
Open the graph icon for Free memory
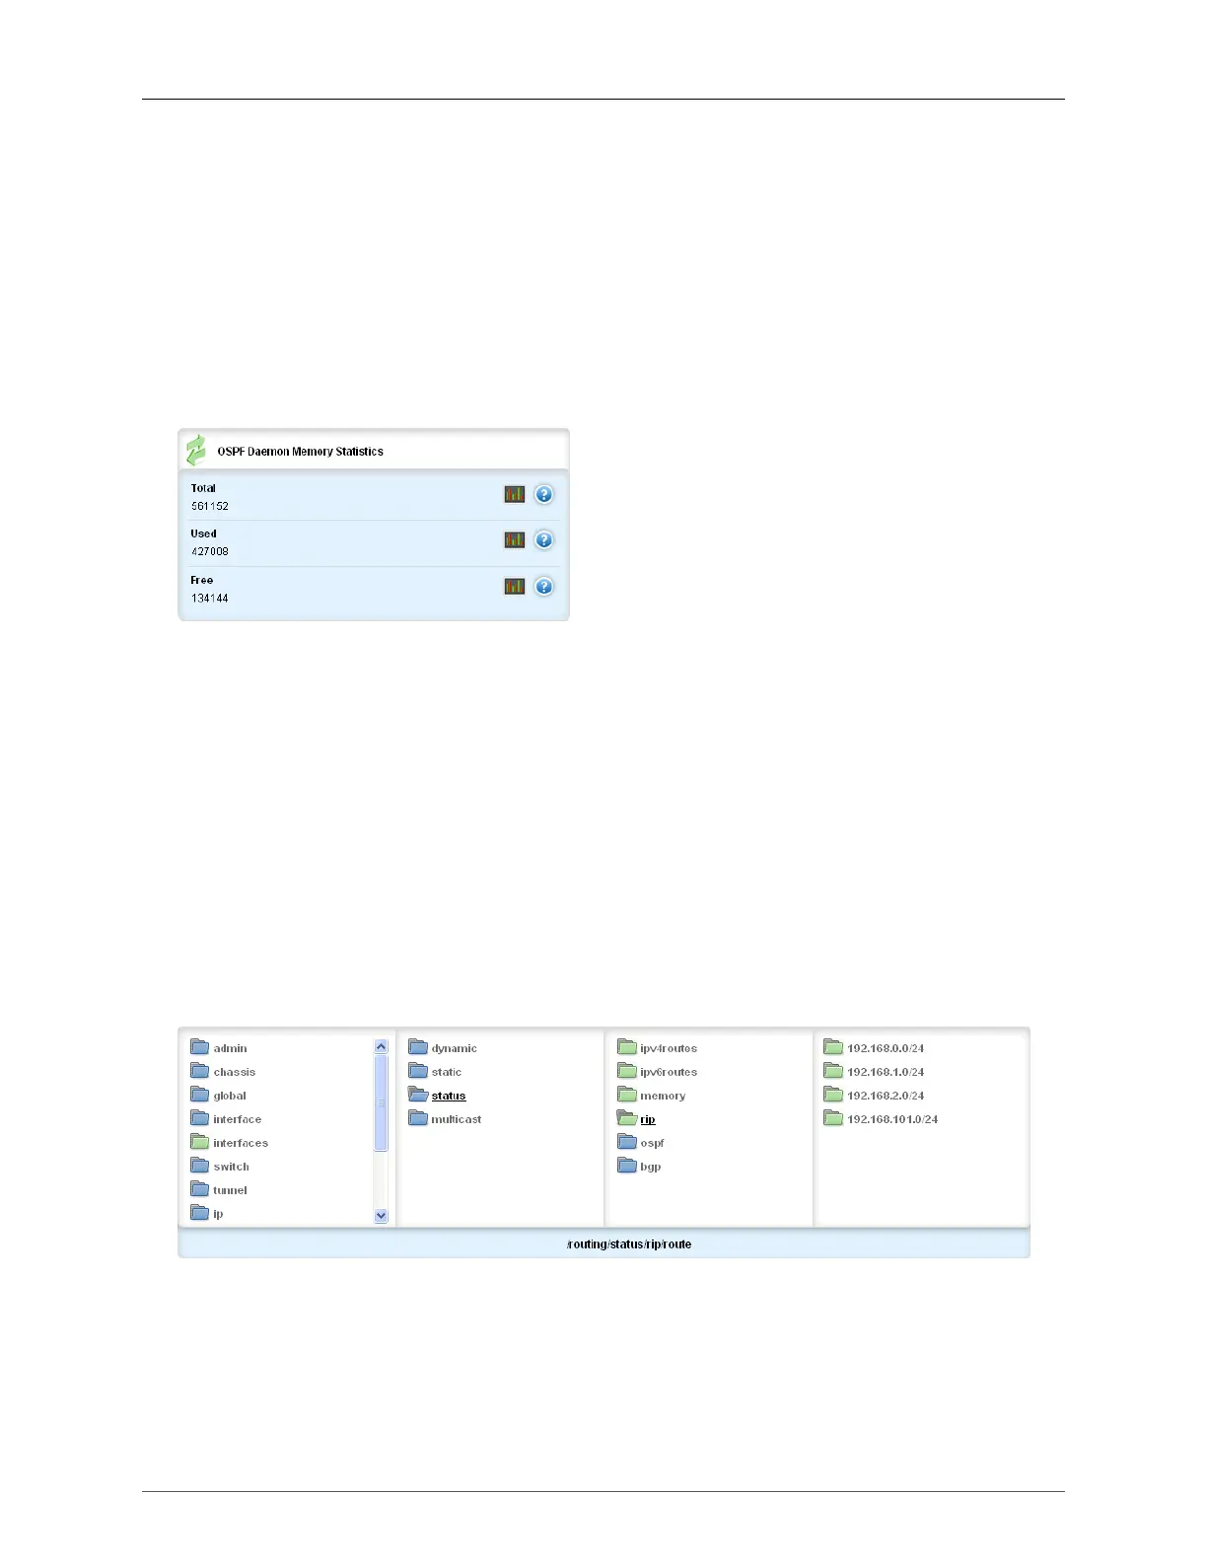coord(515,586)
